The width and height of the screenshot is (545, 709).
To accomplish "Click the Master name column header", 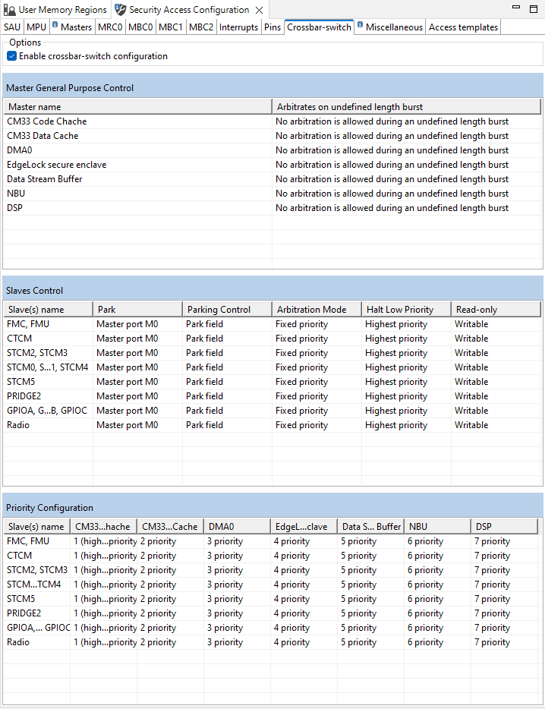I will (x=137, y=107).
